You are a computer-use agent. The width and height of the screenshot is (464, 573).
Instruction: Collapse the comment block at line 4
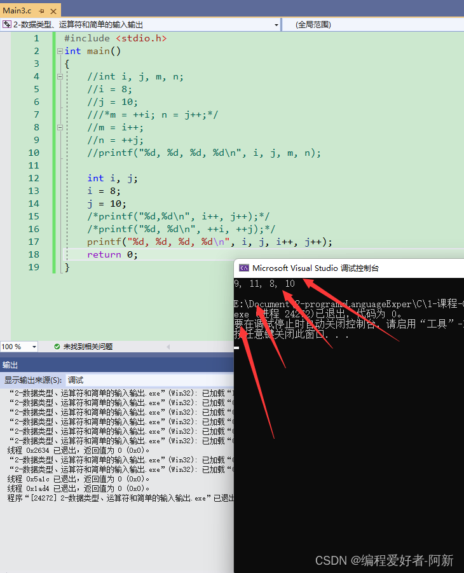tap(60, 77)
